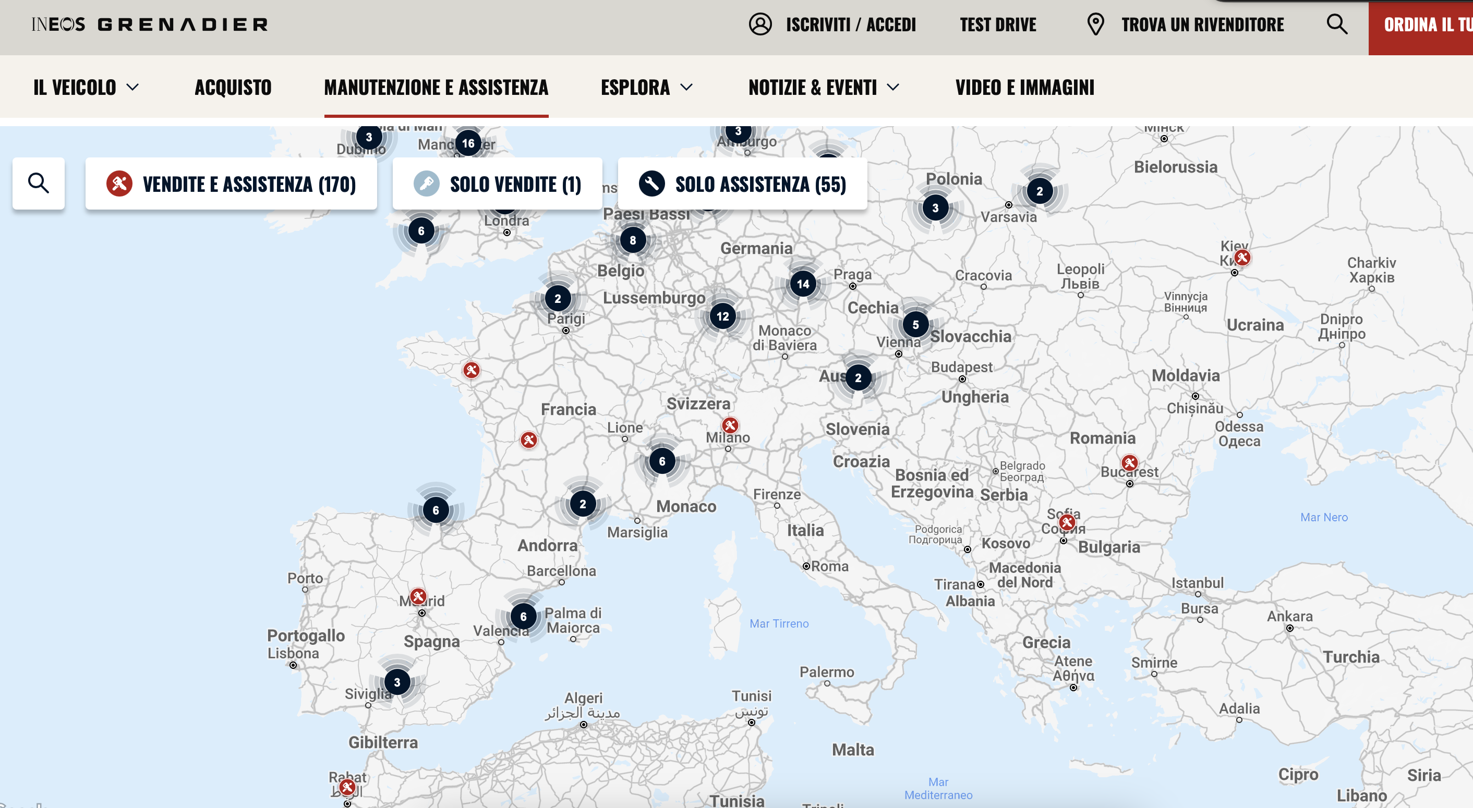Select the dealer pin near Milano
This screenshot has height=808, width=1473.
coord(730,425)
